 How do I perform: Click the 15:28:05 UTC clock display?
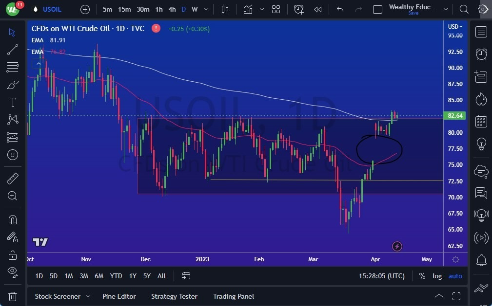click(381, 276)
